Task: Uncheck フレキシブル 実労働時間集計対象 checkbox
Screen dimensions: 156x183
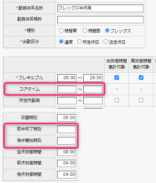Action: tap(141, 78)
